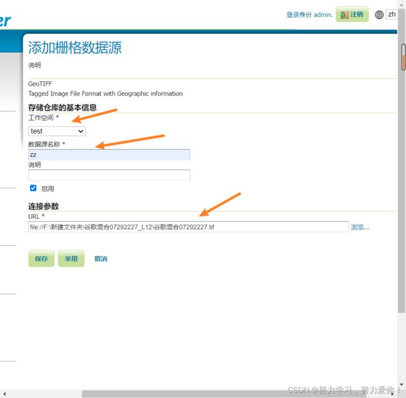Click the 数据源名称 field containing zz
Viewport: 406px width, 398px height.
point(109,155)
